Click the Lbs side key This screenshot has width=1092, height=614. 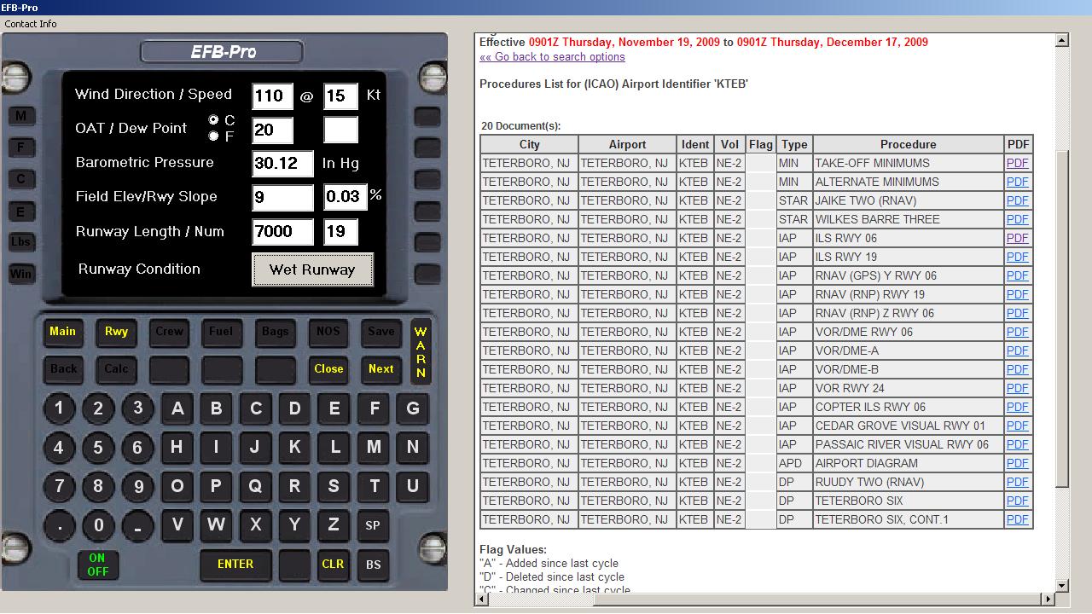coord(20,242)
